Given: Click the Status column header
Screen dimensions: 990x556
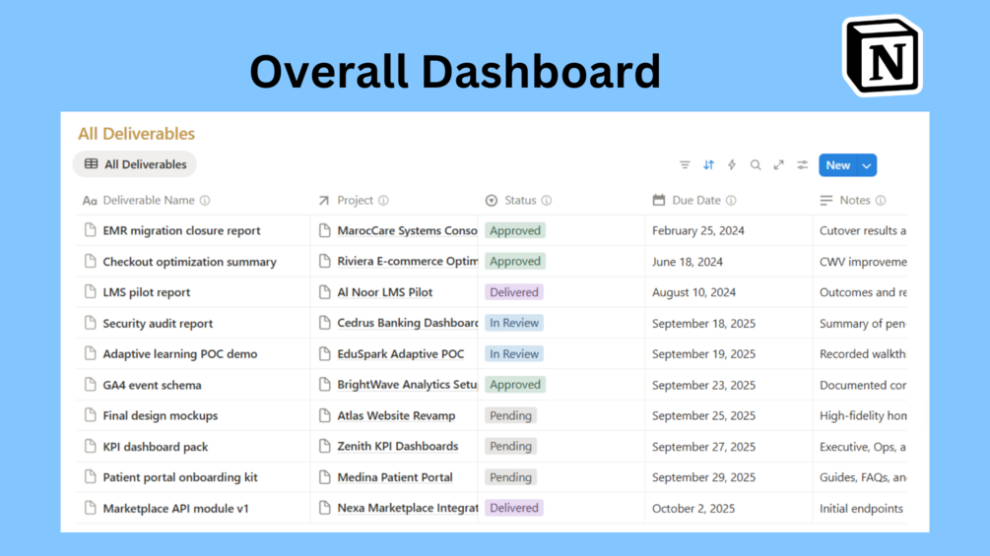Looking at the screenshot, I should point(520,201).
